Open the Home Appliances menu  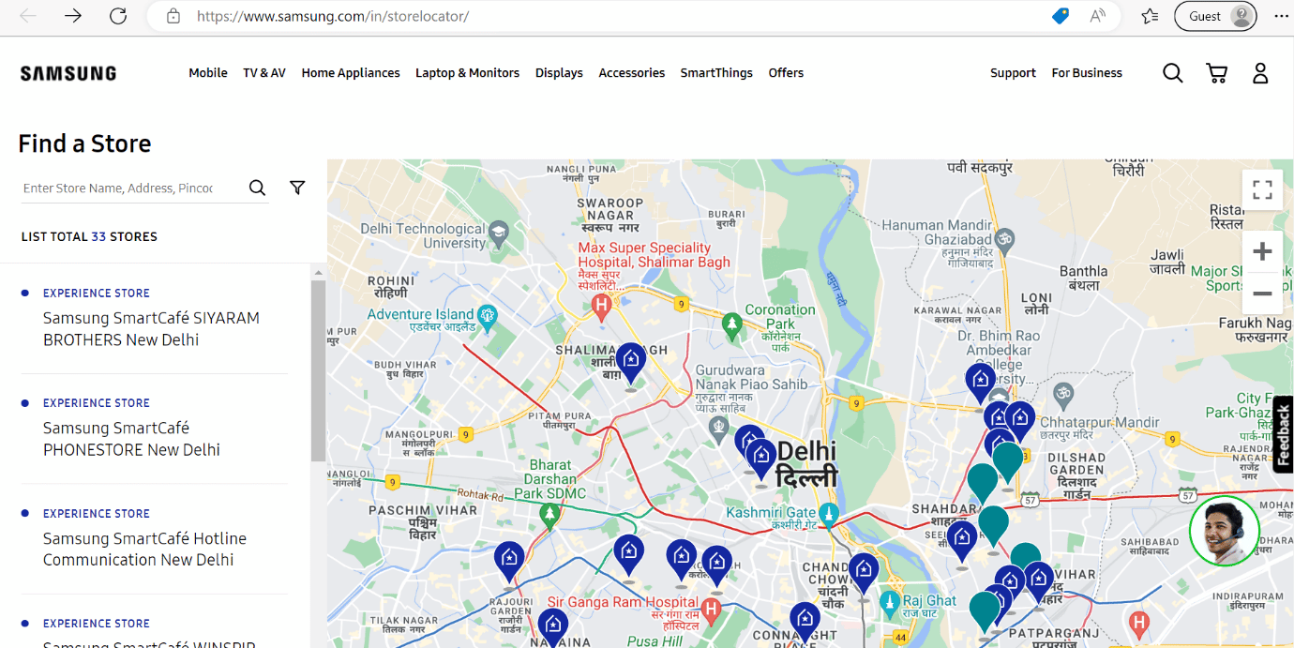[x=351, y=73]
